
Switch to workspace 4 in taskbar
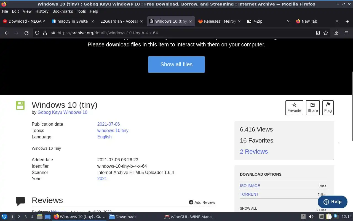[32, 217]
